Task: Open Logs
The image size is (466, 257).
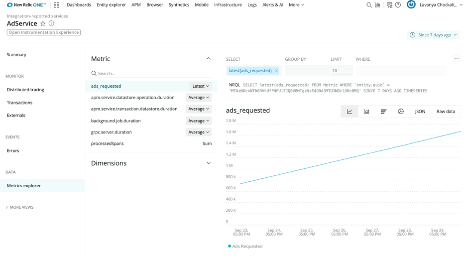Action: (x=252, y=5)
